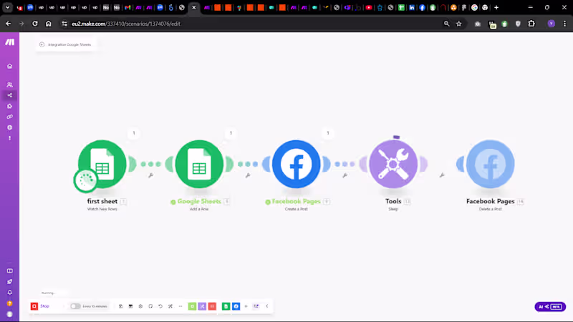This screenshot has width=573, height=322.
Task: Open the Google Sheets Add a Row module
Action: (199, 164)
